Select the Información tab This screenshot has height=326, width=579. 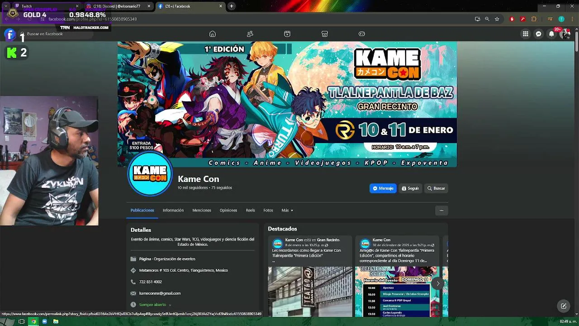point(173,210)
